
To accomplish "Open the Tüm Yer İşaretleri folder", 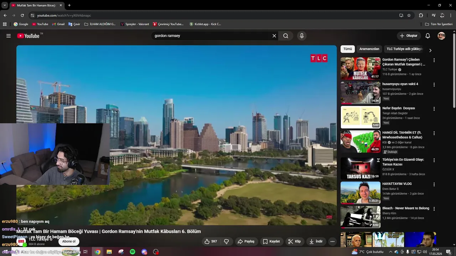I will point(439,24).
